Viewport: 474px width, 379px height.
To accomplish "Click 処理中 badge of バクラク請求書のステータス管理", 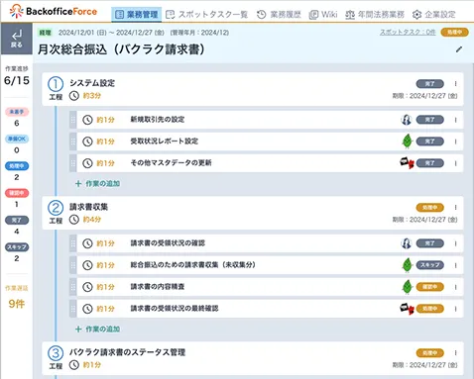I will tap(429, 353).
